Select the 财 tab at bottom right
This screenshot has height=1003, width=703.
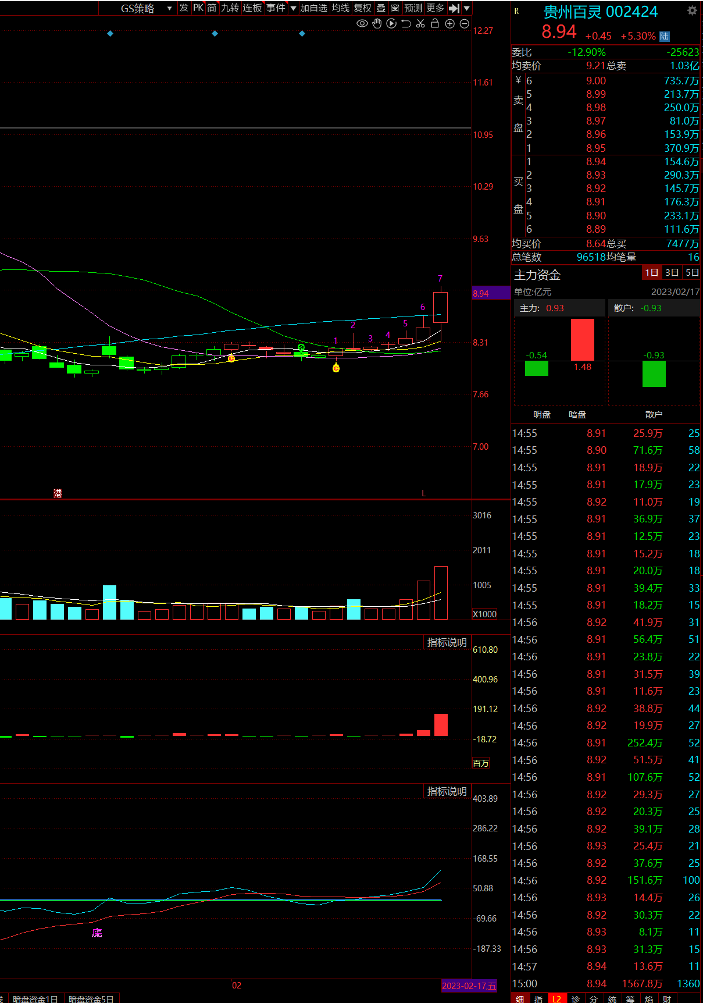pos(667,998)
